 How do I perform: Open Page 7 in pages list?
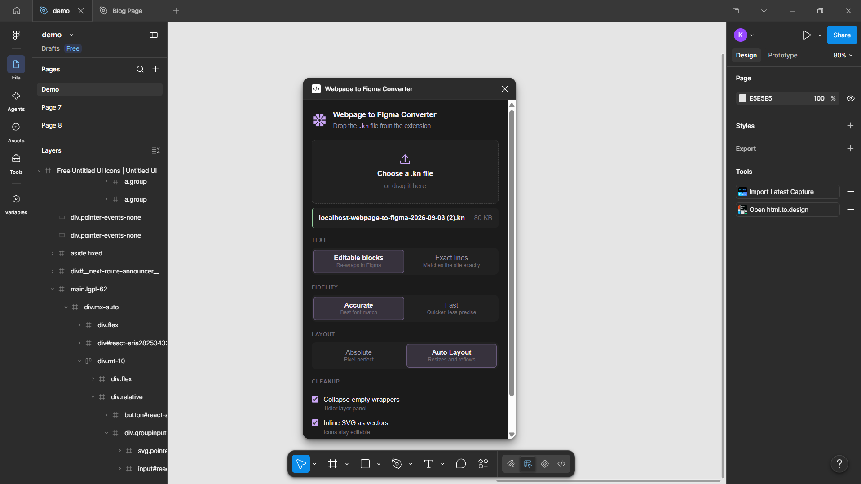100,107
